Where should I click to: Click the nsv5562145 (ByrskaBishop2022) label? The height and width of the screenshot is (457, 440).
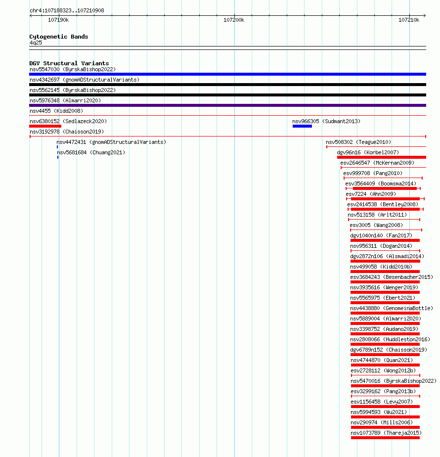[x=73, y=91]
